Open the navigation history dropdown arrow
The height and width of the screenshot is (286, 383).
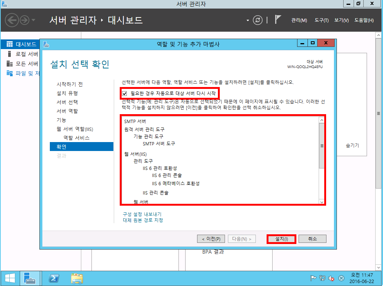coord(33,20)
